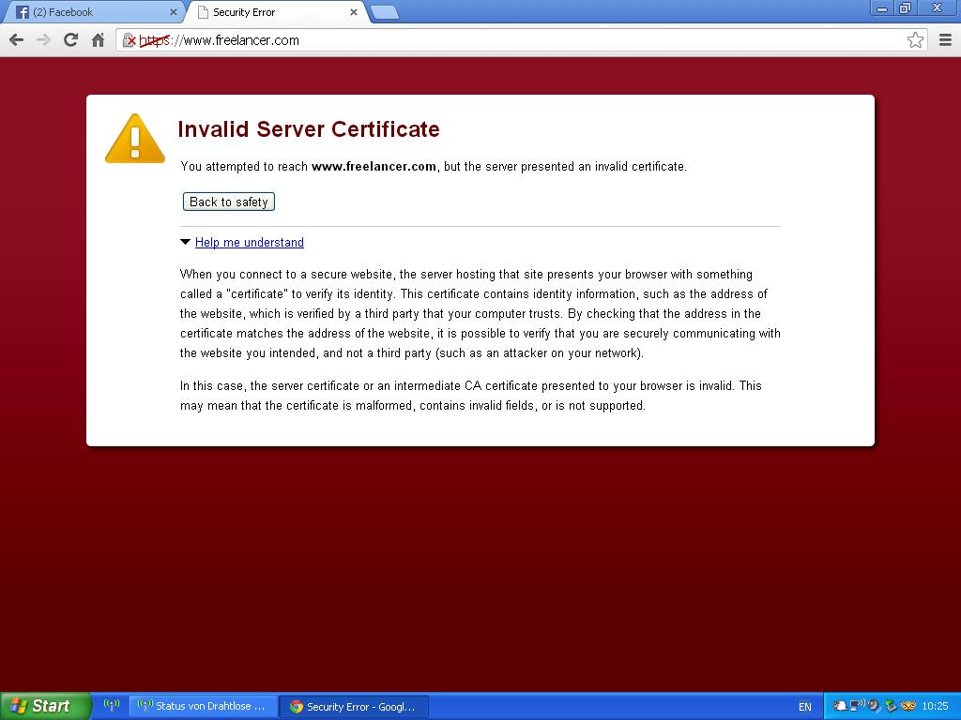The image size is (961, 720).
Task: Open the Windows Start menu
Action: point(45,706)
